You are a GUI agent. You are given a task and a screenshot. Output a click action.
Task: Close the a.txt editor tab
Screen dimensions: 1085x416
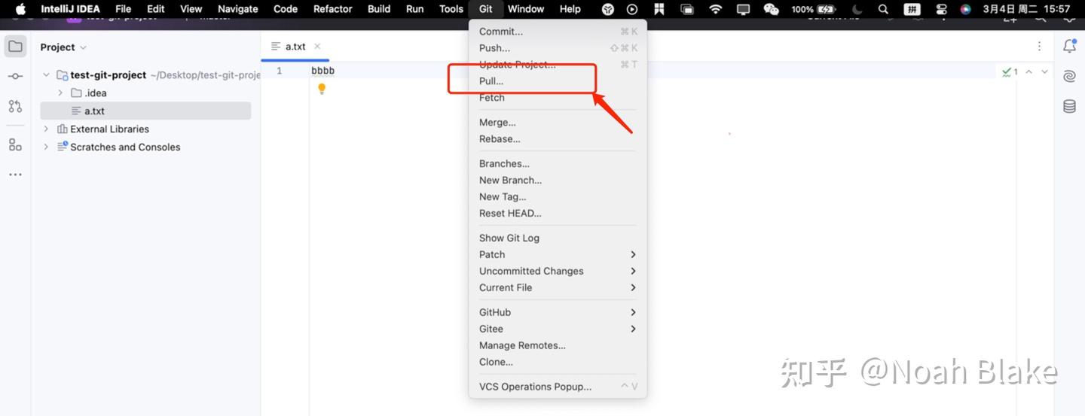tap(317, 47)
